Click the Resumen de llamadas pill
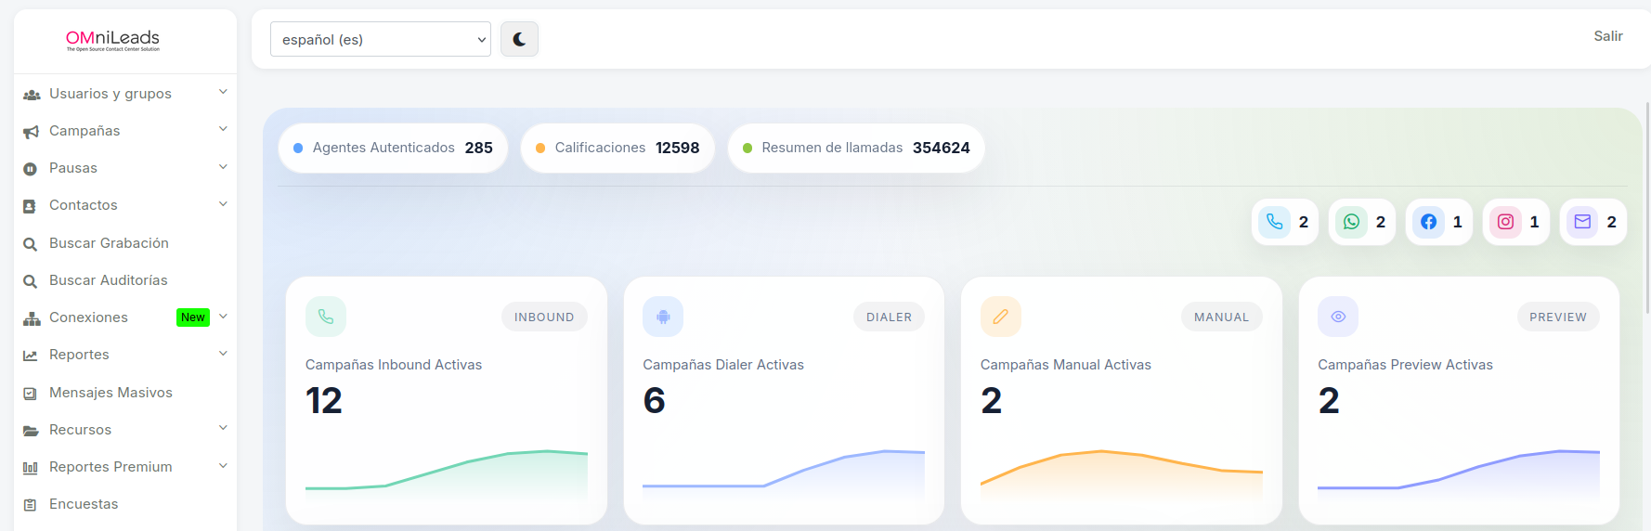The width and height of the screenshot is (1651, 531). click(x=856, y=148)
